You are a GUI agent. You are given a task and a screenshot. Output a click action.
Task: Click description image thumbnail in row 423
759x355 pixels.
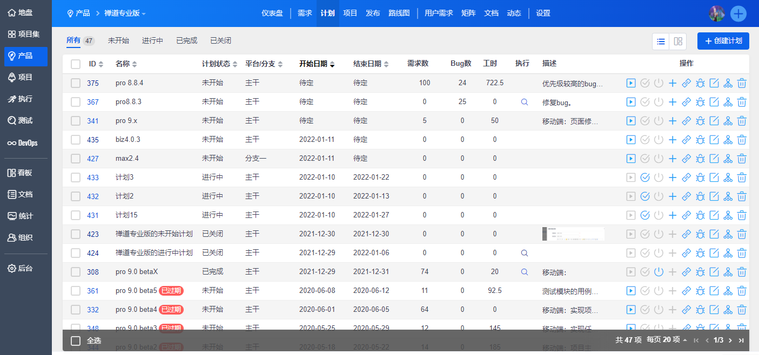[x=573, y=234]
